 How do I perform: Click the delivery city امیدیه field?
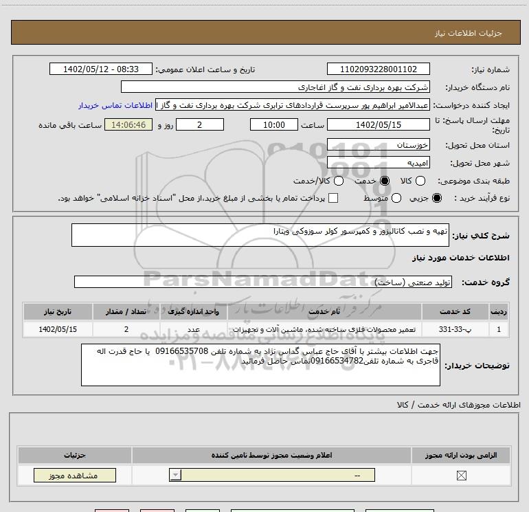tap(378, 163)
